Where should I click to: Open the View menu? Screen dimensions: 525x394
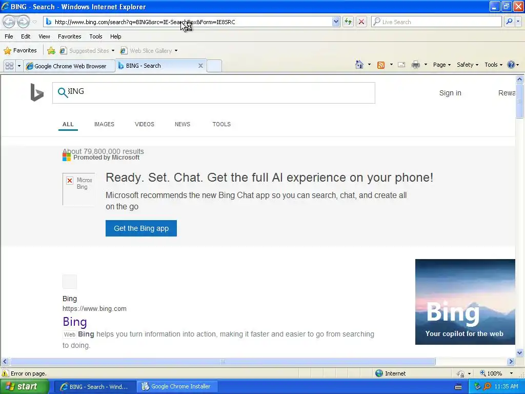click(x=44, y=36)
